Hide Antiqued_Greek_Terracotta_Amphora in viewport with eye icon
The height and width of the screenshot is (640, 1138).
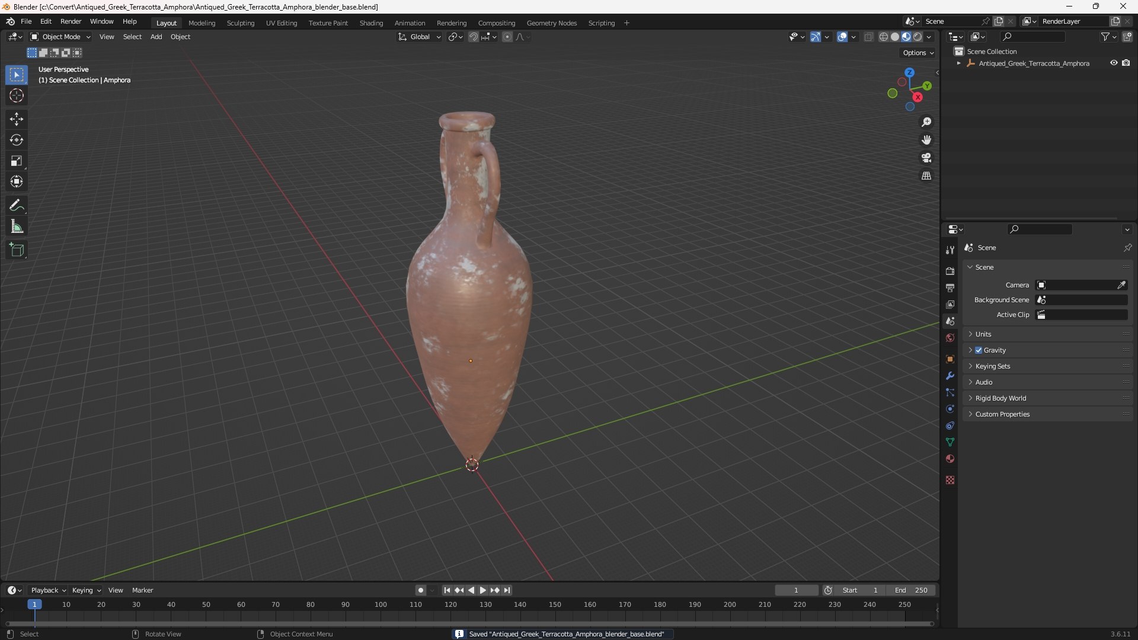pos(1114,63)
